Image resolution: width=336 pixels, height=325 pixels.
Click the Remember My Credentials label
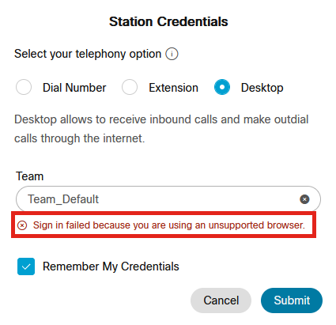tap(111, 266)
